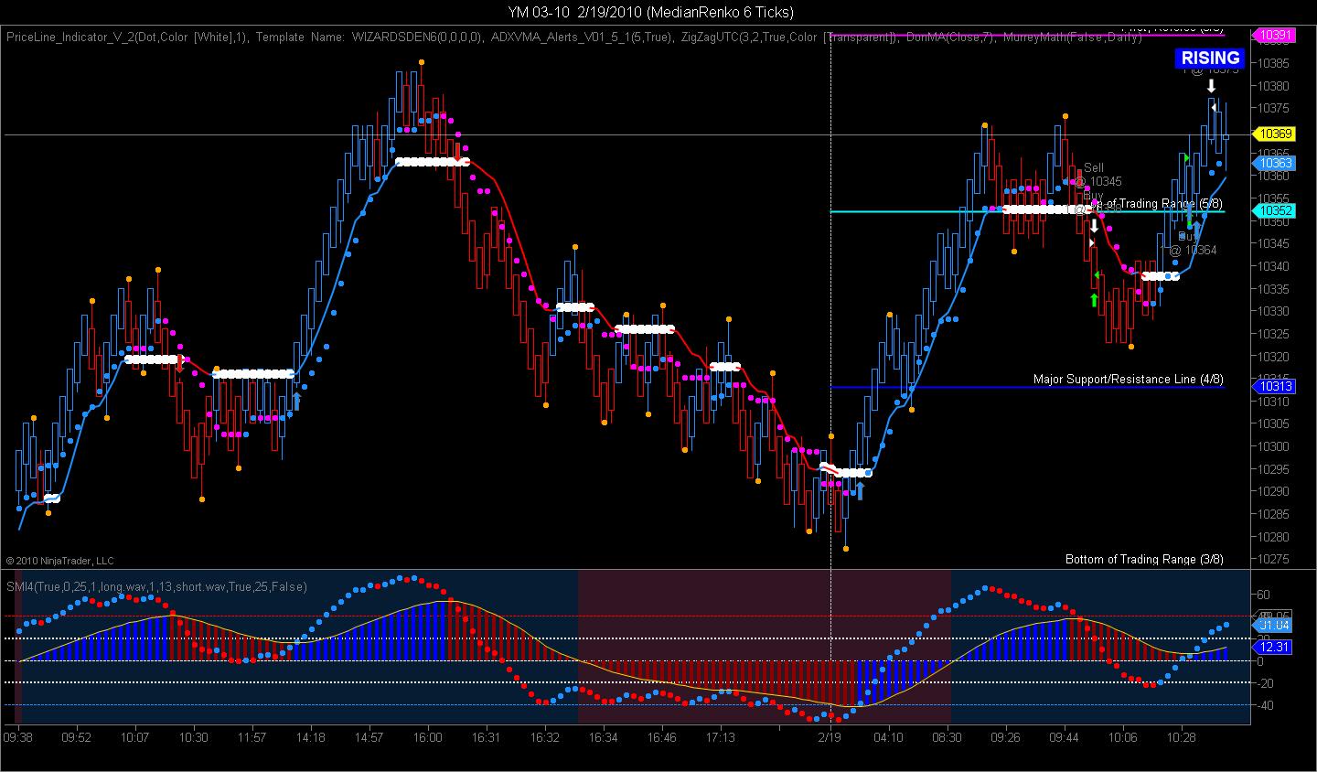Click the 17:13 time axis label
The width and height of the screenshot is (1317, 772).
720,737
